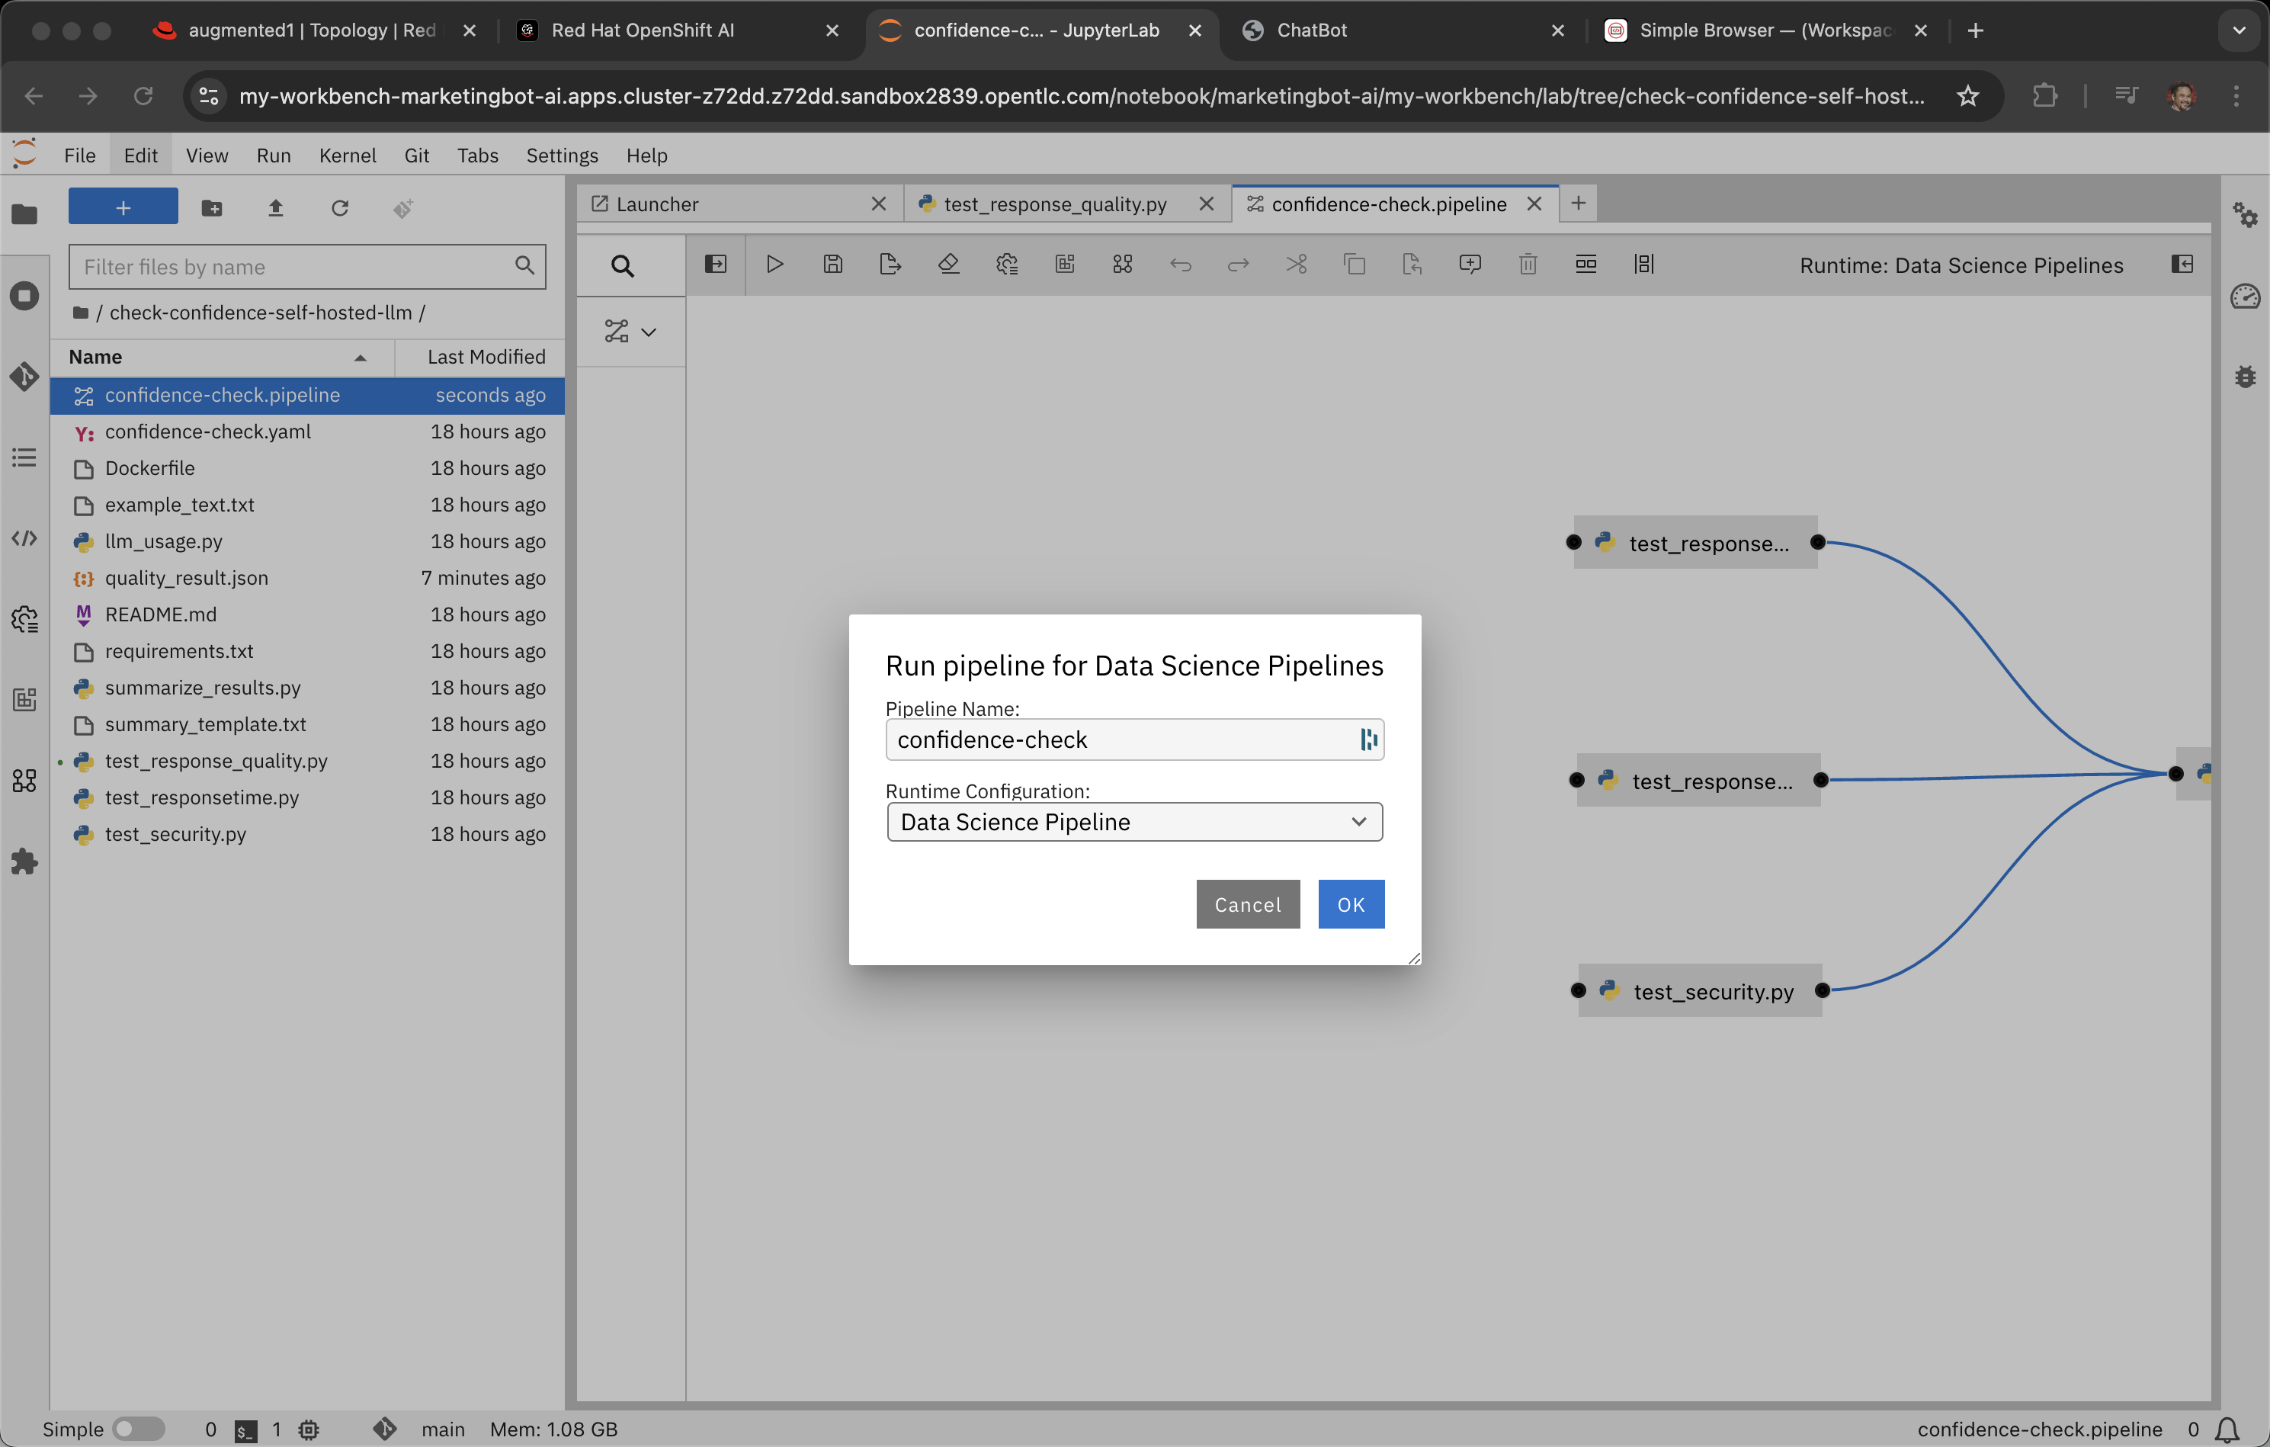Click the Export Pipeline icon
This screenshot has height=1447, width=2270.
point(890,265)
